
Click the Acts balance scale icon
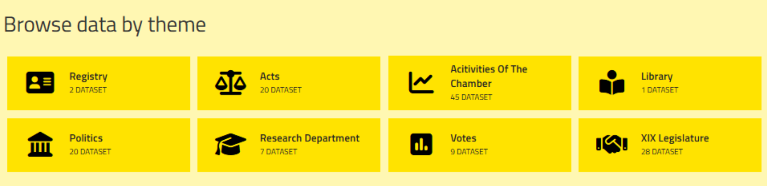click(230, 83)
